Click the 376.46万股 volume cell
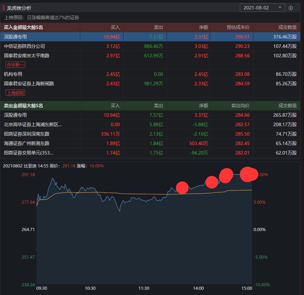304x295 pixels. pos(285,37)
